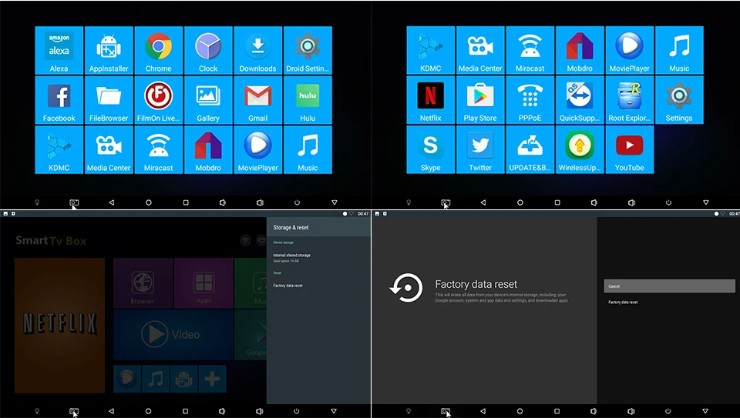The width and height of the screenshot is (740, 418).
Task: Launch the WirelessUpdate app
Action: (x=580, y=150)
